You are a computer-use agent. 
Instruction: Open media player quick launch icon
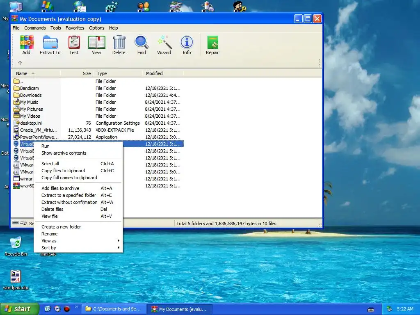(57, 309)
